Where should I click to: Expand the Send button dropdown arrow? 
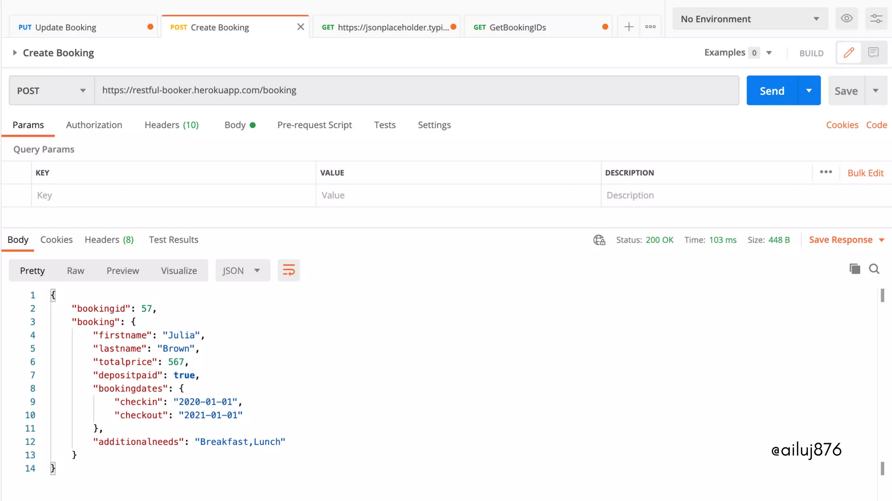click(x=809, y=90)
